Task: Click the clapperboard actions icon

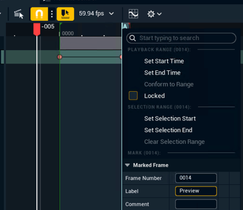Action: [19, 14]
